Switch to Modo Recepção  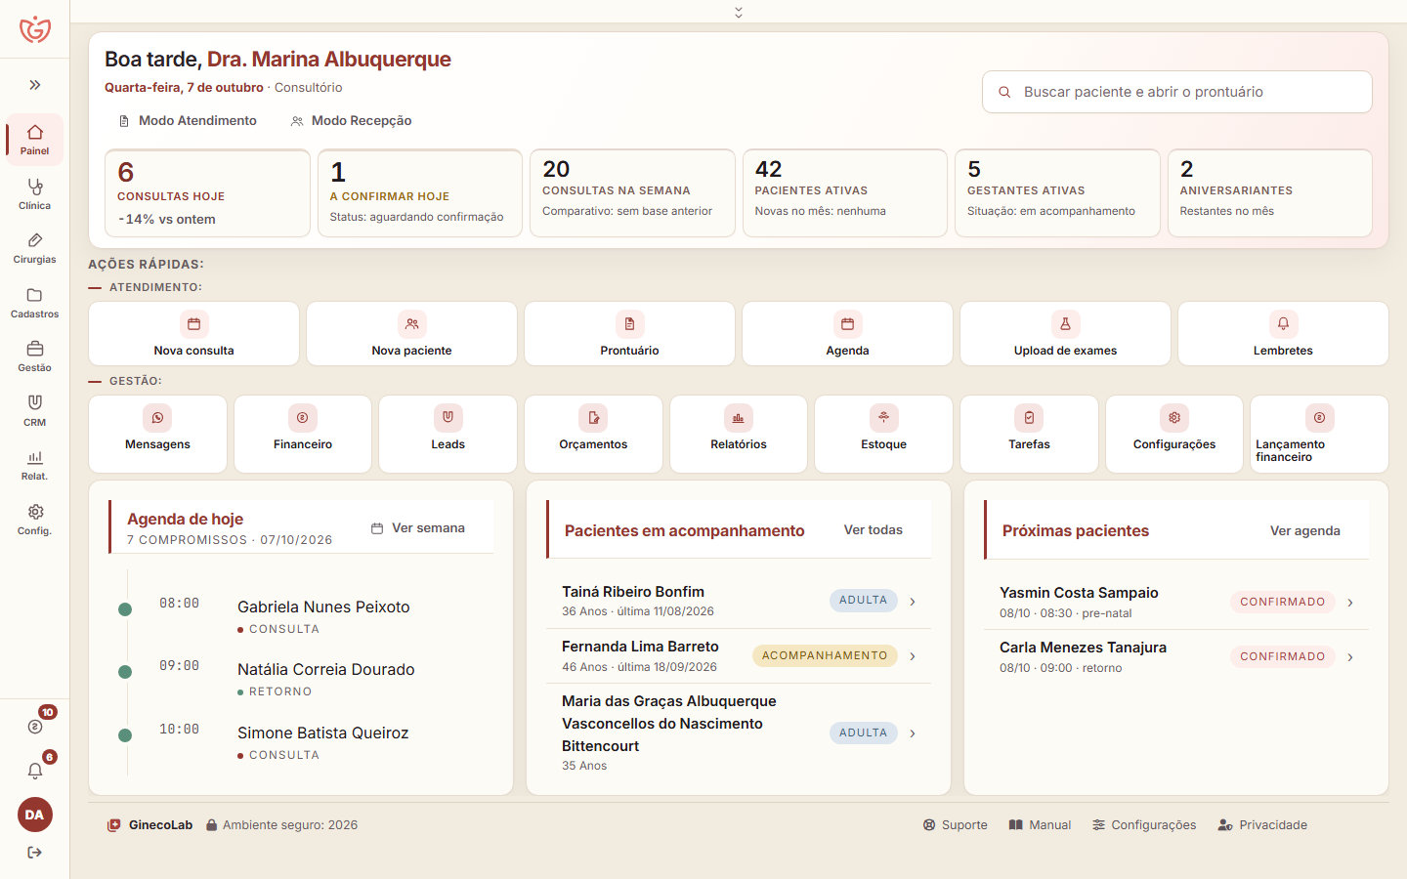351,121
